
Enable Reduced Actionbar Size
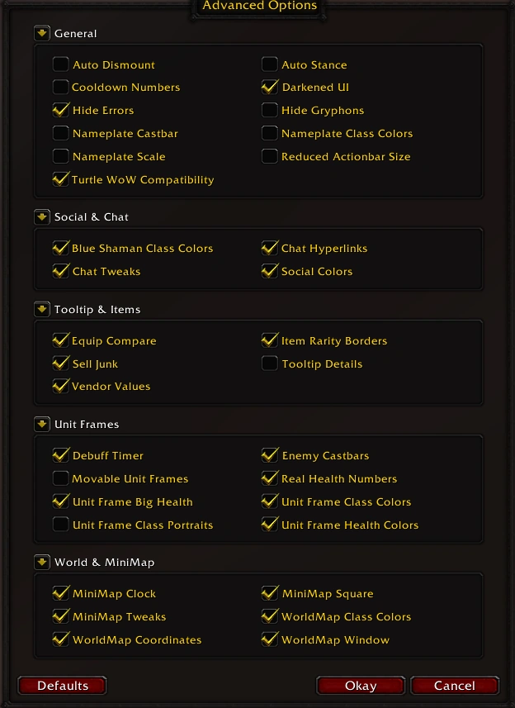coord(270,156)
